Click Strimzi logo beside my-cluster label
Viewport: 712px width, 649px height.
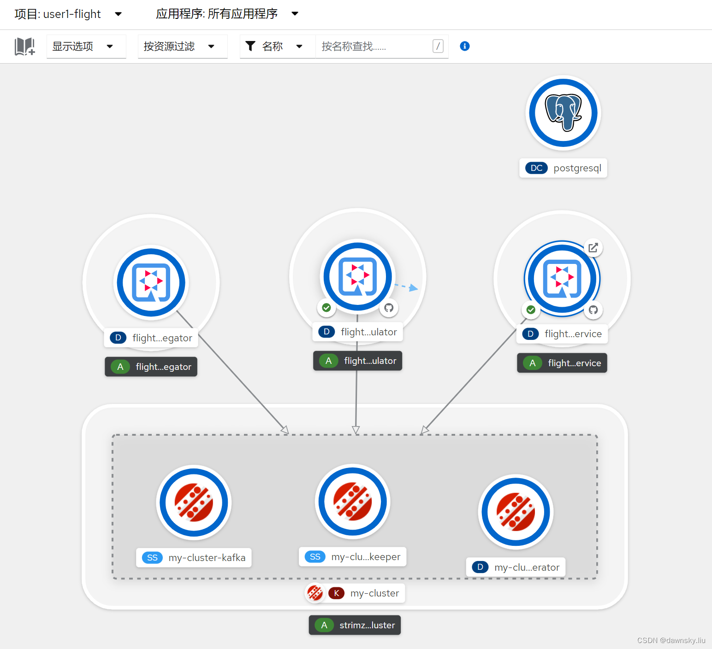[315, 593]
